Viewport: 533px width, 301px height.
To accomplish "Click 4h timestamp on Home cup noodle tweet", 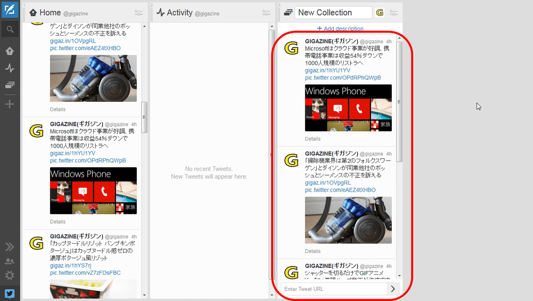I will 134,237.
